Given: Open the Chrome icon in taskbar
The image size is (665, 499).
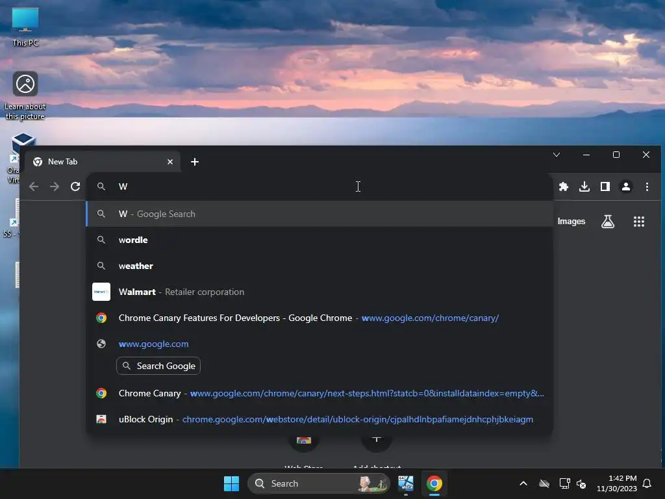Looking at the screenshot, I should [434, 483].
